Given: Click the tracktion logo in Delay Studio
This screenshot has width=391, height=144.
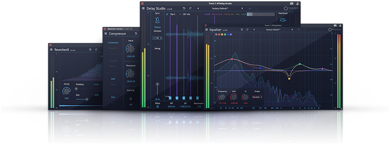Looking at the screenshot, I should [x=291, y=8].
